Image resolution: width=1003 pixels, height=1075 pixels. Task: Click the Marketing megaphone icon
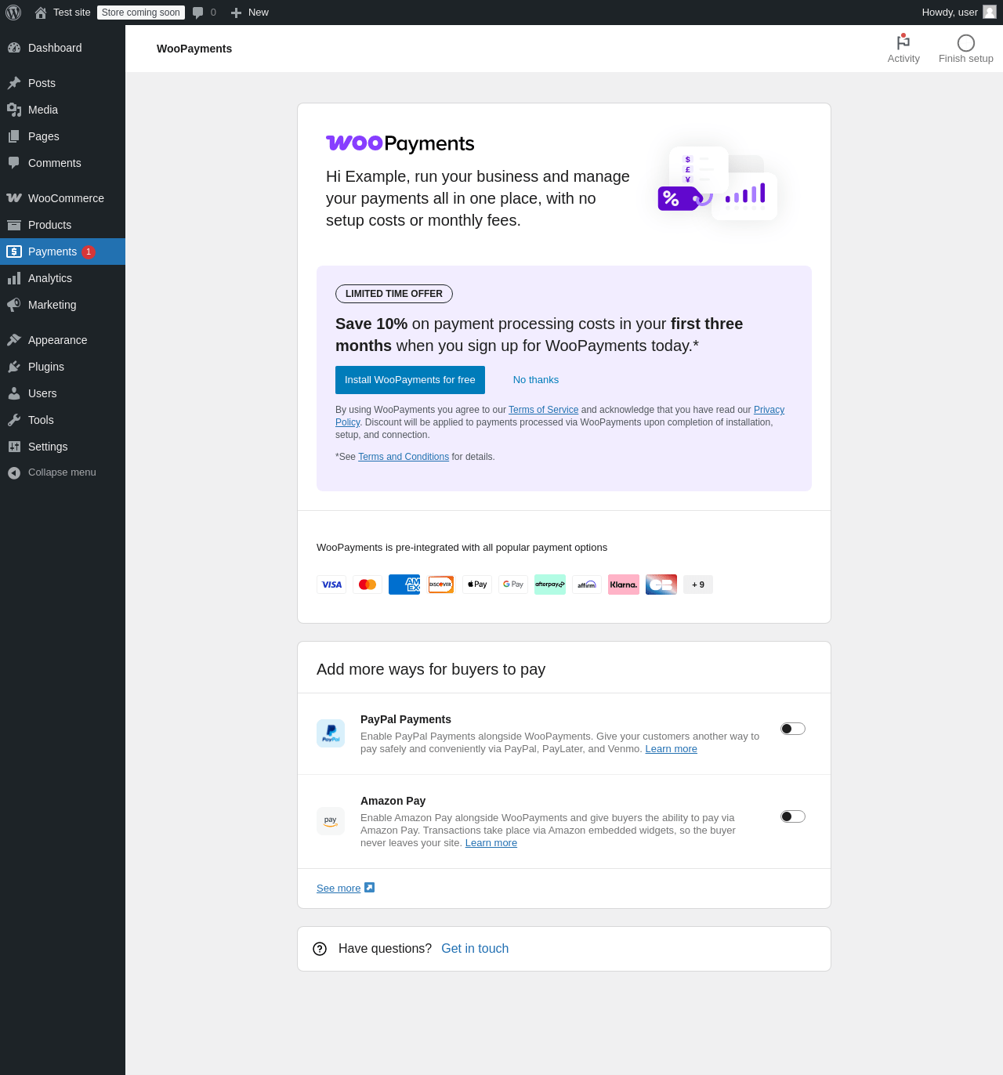pos(14,305)
